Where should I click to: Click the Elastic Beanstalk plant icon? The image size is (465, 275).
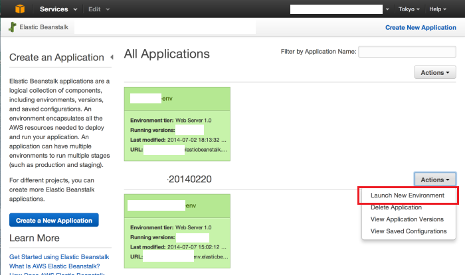[x=13, y=27]
